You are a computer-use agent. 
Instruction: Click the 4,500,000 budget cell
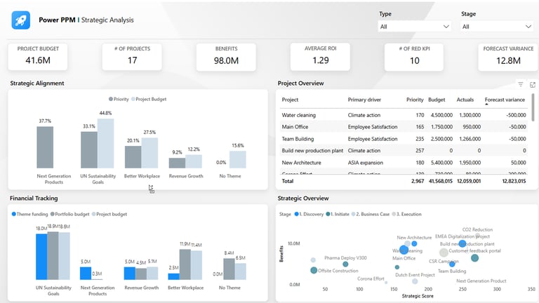(x=441, y=115)
